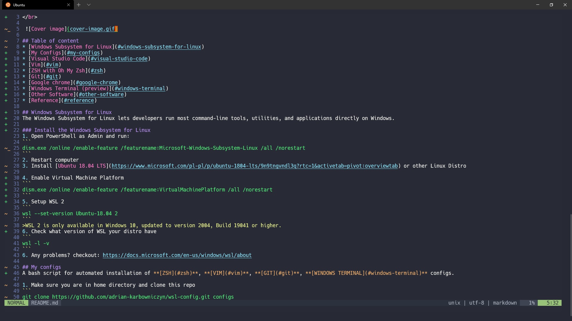Click '4. Enable Virtual Machine Platform' line

pyautogui.click(x=73, y=178)
